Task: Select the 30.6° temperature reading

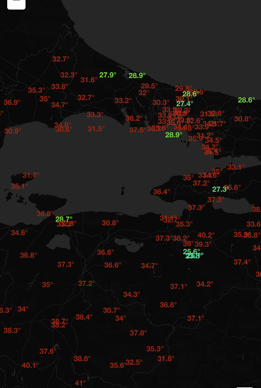Action: coord(64,129)
